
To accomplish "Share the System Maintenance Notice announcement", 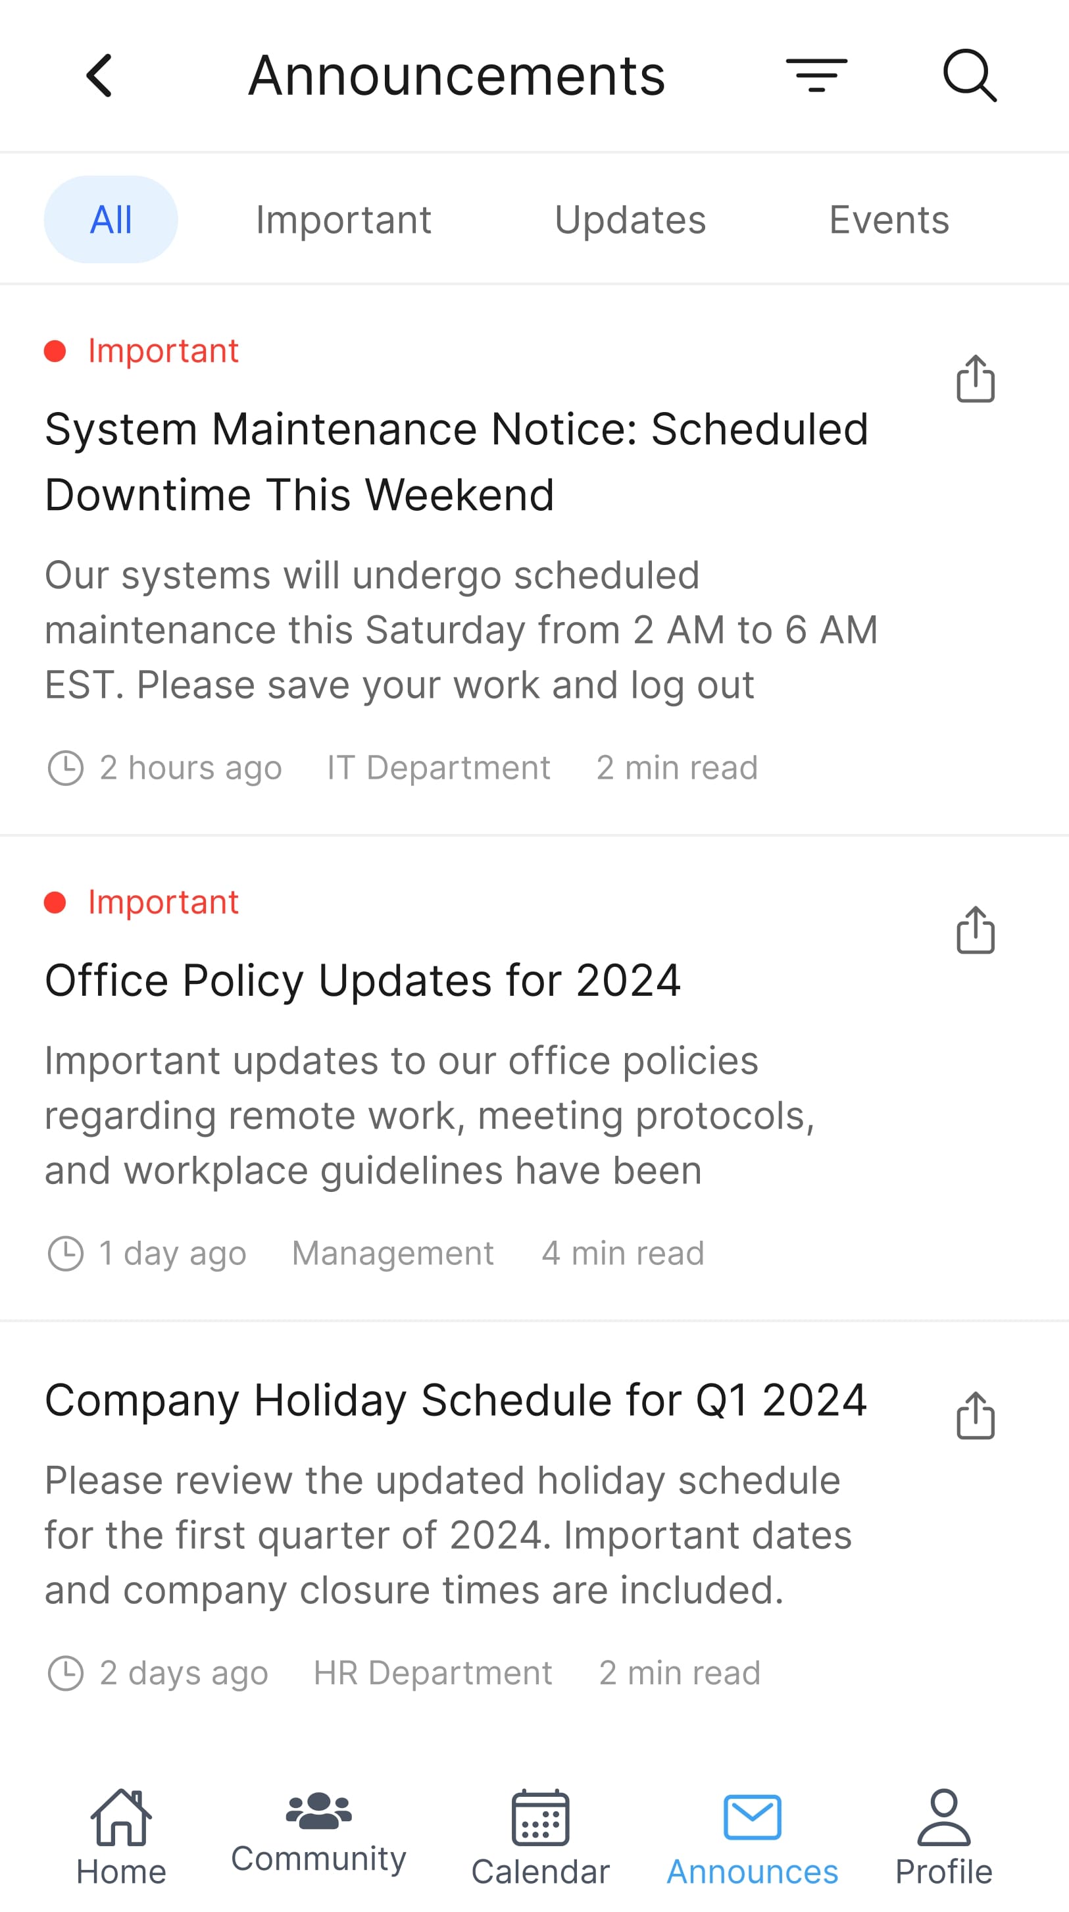I will [975, 379].
